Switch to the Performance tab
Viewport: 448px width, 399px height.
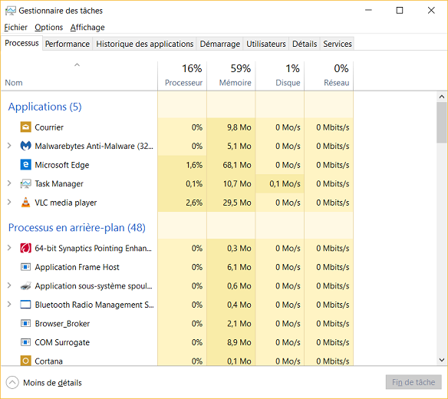[x=68, y=44]
